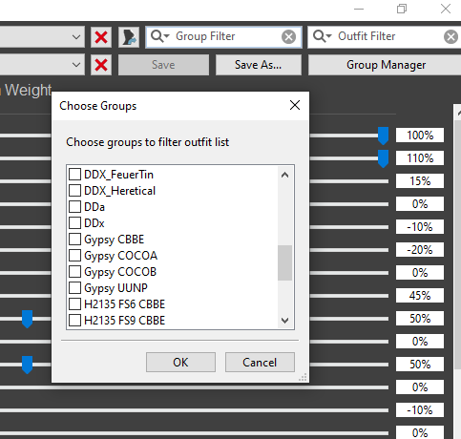Restore down the application window
Viewport: 461px width, 439px height.
coord(402,9)
